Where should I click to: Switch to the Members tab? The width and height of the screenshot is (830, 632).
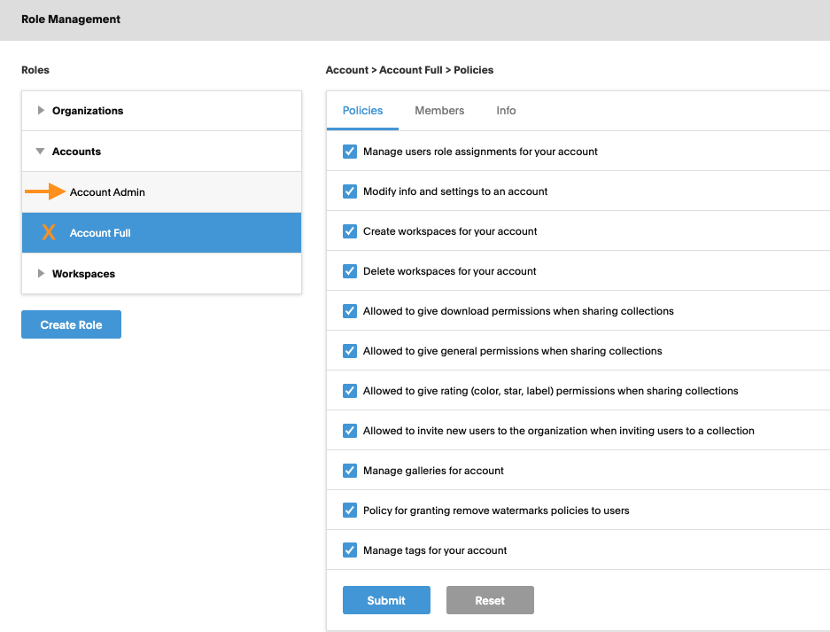[x=439, y=111]
